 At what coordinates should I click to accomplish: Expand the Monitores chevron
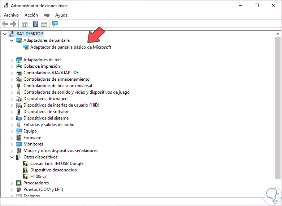pyautogui.click(x=12, y=144)
